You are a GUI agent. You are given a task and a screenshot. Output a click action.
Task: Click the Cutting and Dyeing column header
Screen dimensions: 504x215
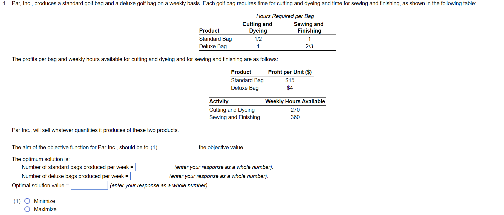pos(257,27)
